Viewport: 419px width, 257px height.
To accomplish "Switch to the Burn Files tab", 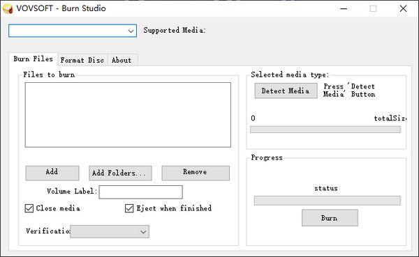I will [x=33, y=59].
